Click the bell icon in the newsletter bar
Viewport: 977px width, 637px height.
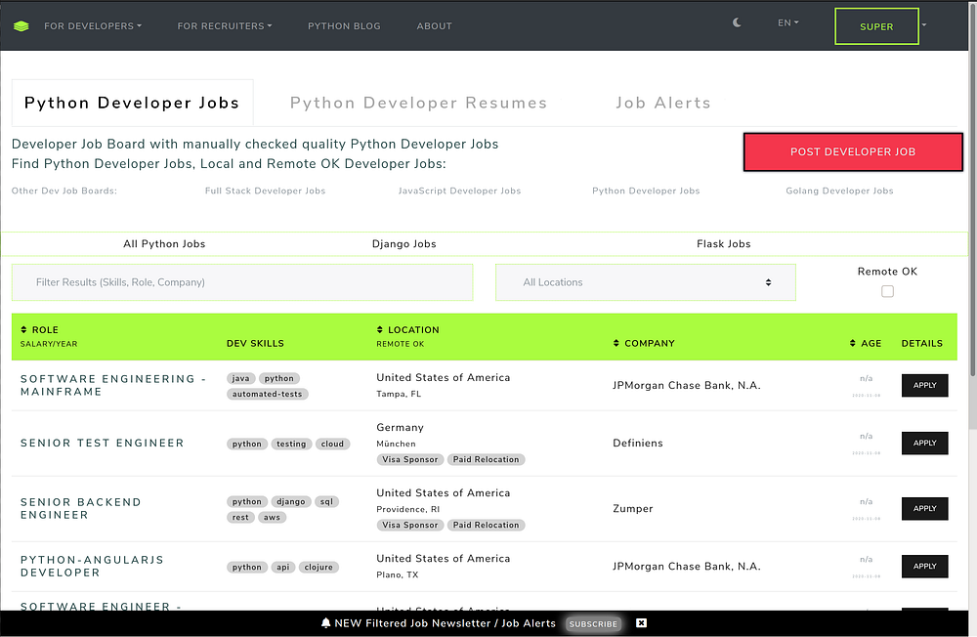[326, 623]
